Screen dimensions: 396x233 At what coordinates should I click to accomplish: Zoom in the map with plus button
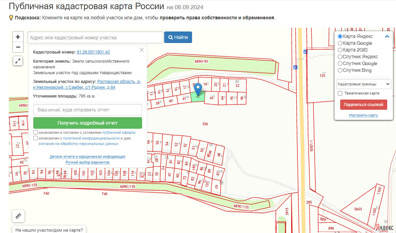18,37
